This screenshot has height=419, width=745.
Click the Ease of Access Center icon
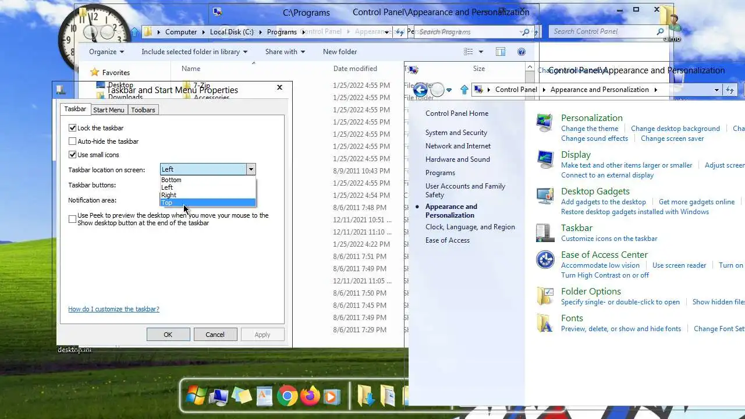click(545, 260)
